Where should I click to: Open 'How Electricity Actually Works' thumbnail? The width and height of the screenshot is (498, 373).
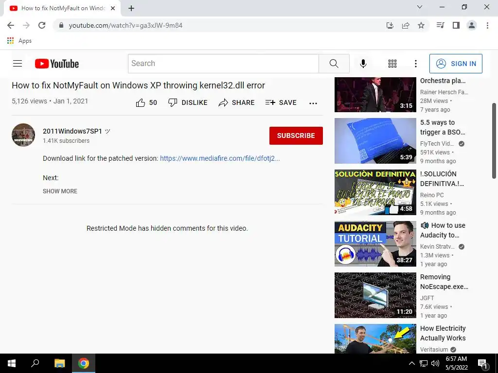(375, 339)
